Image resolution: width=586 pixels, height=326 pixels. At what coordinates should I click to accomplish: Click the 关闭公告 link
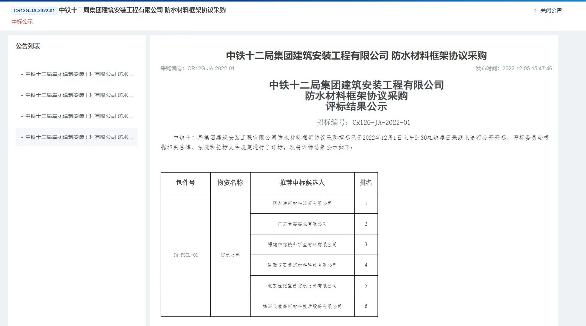[x=548, y=10]
